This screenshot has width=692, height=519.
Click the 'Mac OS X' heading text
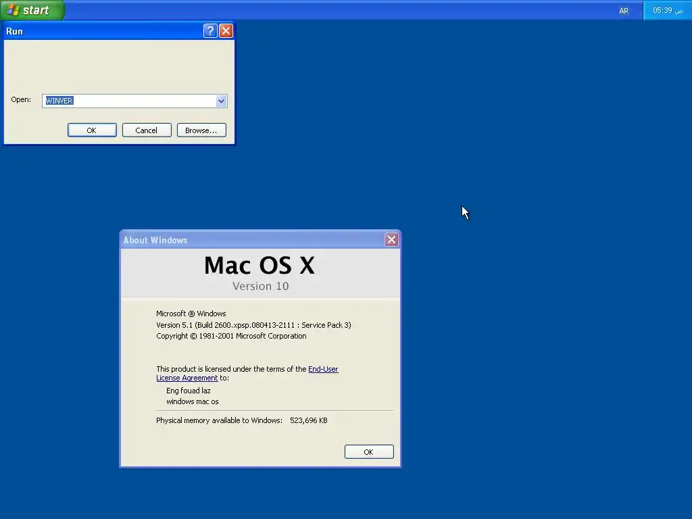pos(259,266)
